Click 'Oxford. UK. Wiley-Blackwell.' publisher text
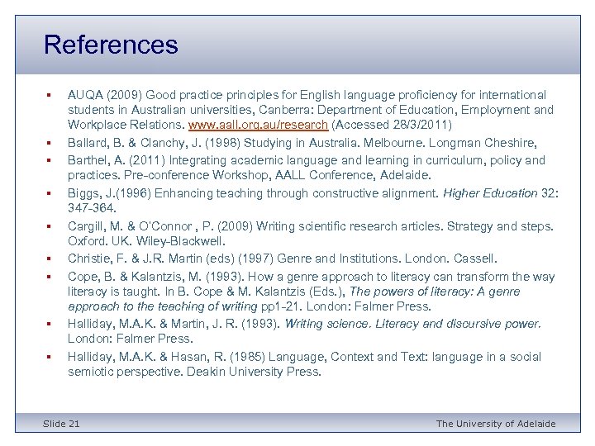The image size is (595, 446). 146,241
